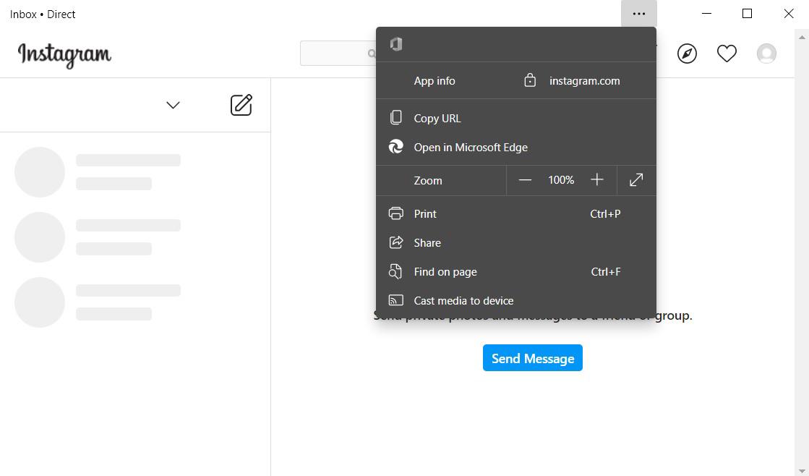809x476 pixels.
Task: Choose Print from the menu
Action: click(x=425, y=213)
